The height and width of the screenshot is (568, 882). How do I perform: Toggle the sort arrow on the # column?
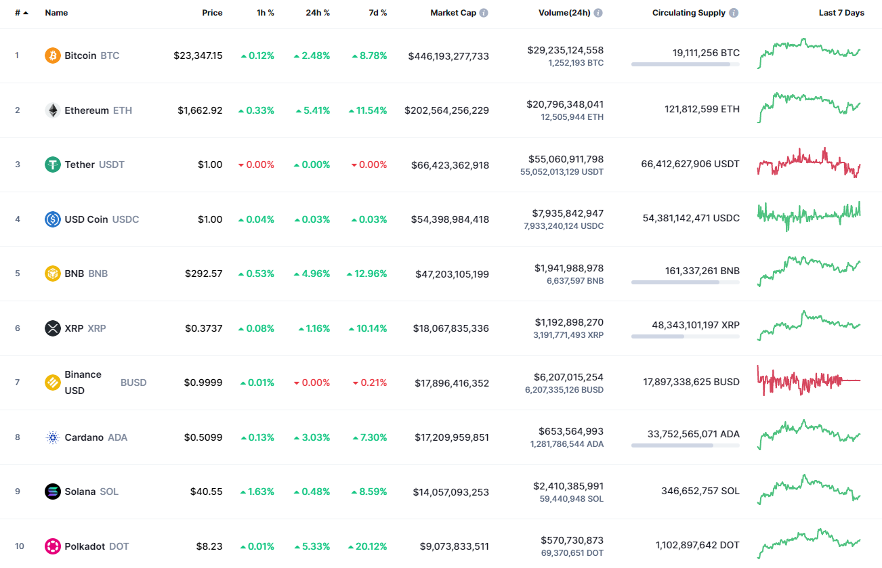tap(26, 12)
